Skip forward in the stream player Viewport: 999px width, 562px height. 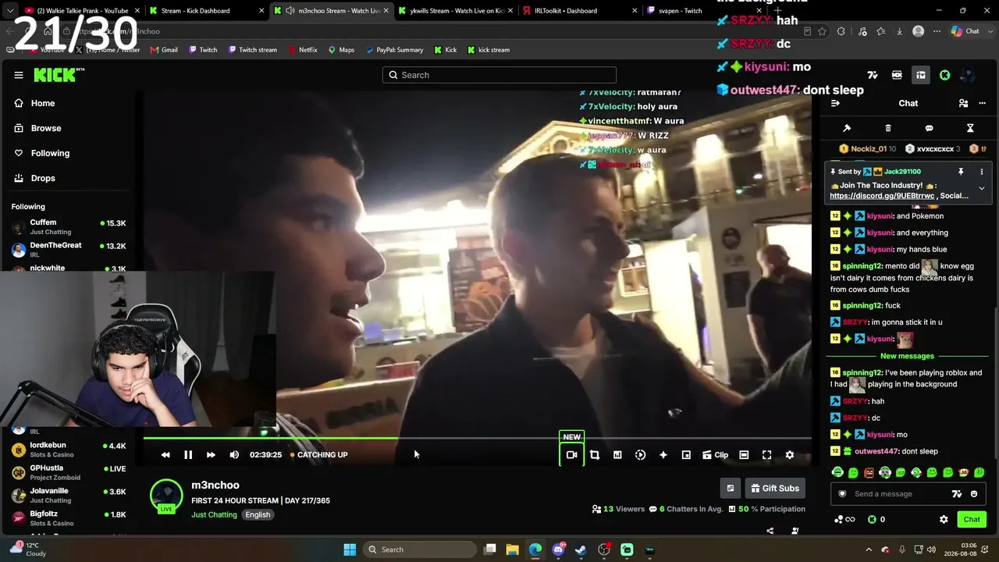coord(211,455)
